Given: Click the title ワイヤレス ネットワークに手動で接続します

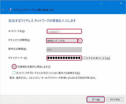Looking at the screenshot, I should [33, 10].
